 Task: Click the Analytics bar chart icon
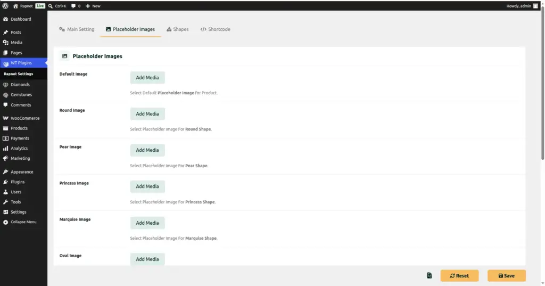click(5, 148)
